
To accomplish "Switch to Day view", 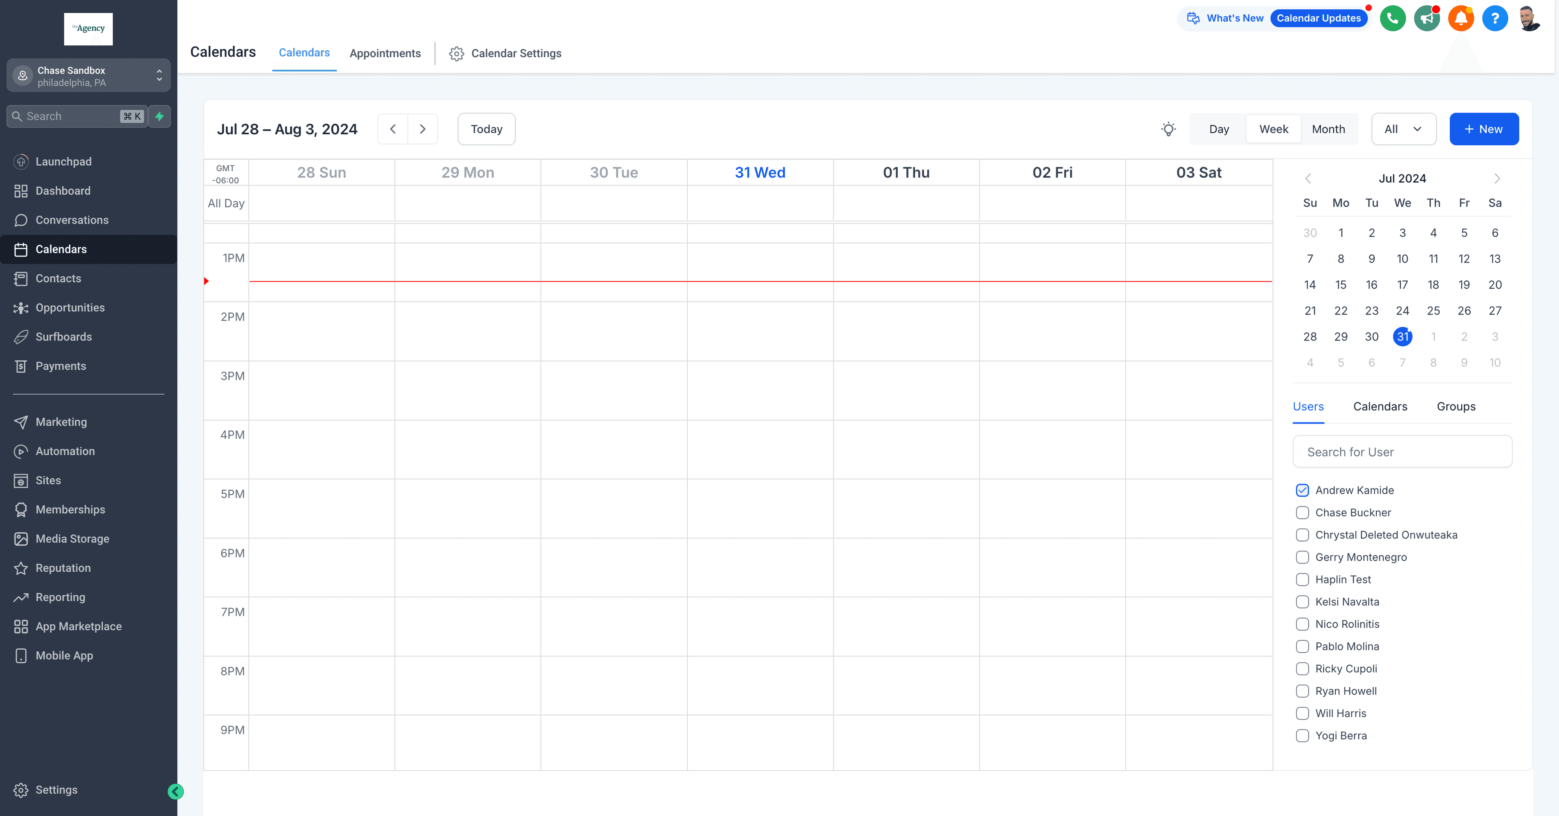I will 1219,129.
